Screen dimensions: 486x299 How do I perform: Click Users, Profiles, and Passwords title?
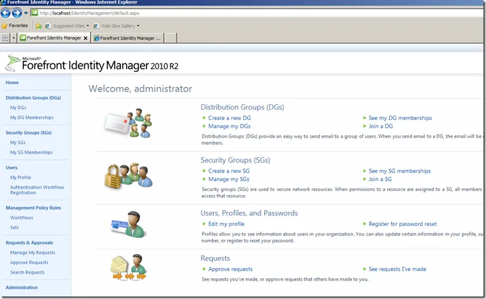249,213
